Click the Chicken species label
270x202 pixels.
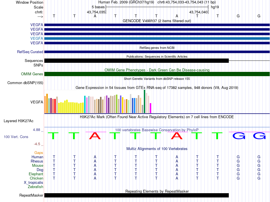(x=36, y=178)
